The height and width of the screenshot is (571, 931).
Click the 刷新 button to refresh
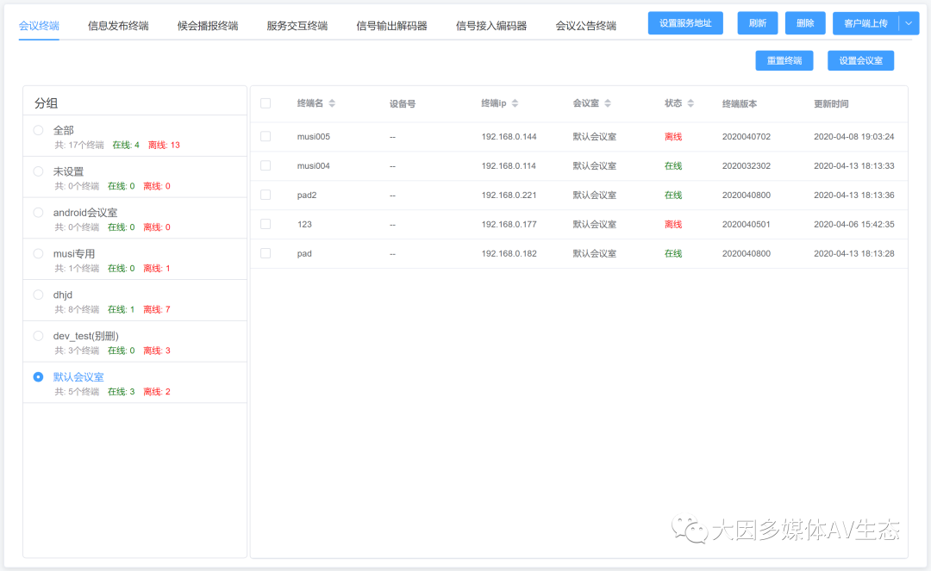point(757,22)
